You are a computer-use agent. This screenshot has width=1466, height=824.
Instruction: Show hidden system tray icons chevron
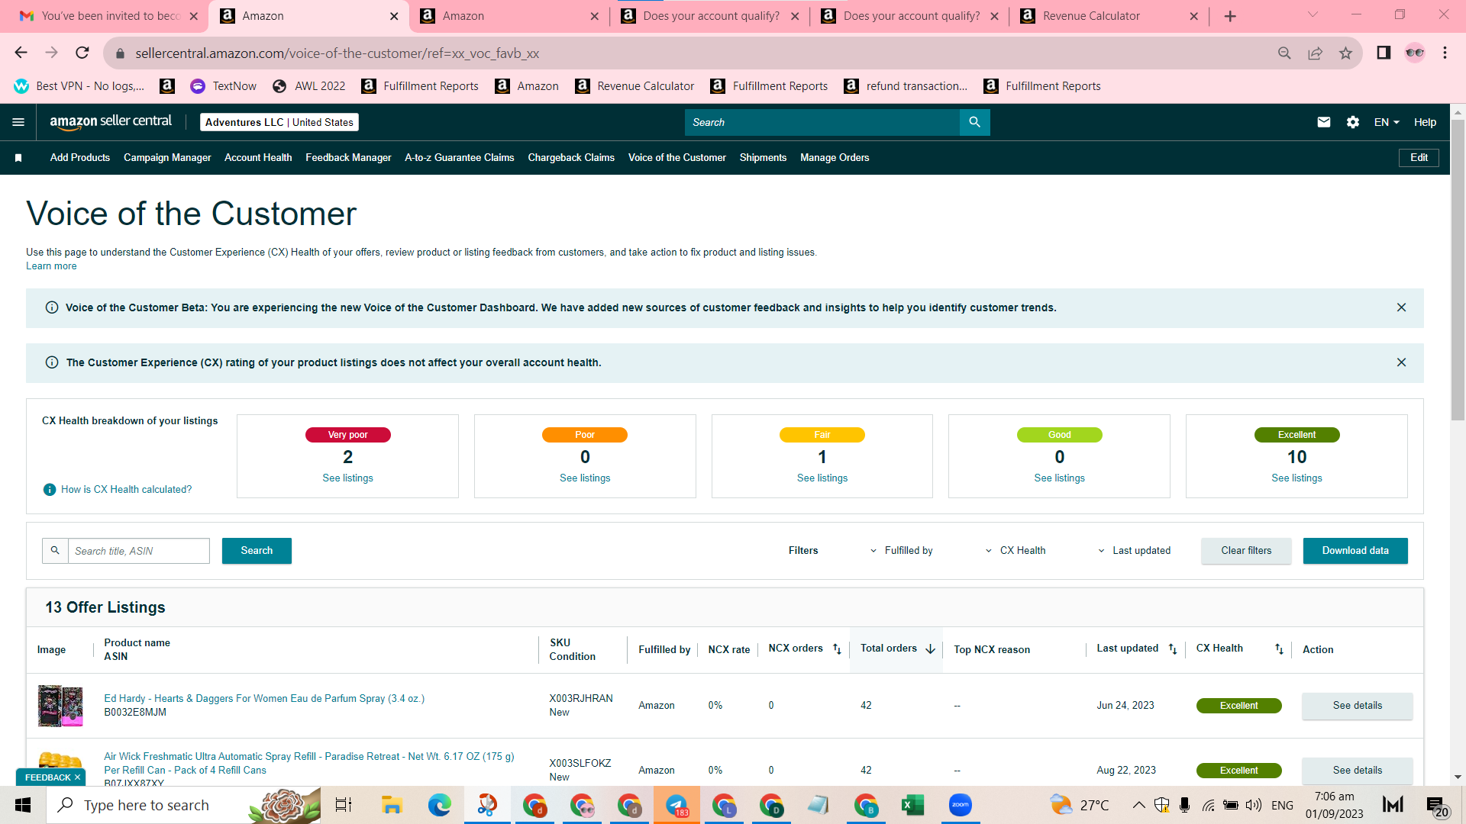pos(1138,805)
